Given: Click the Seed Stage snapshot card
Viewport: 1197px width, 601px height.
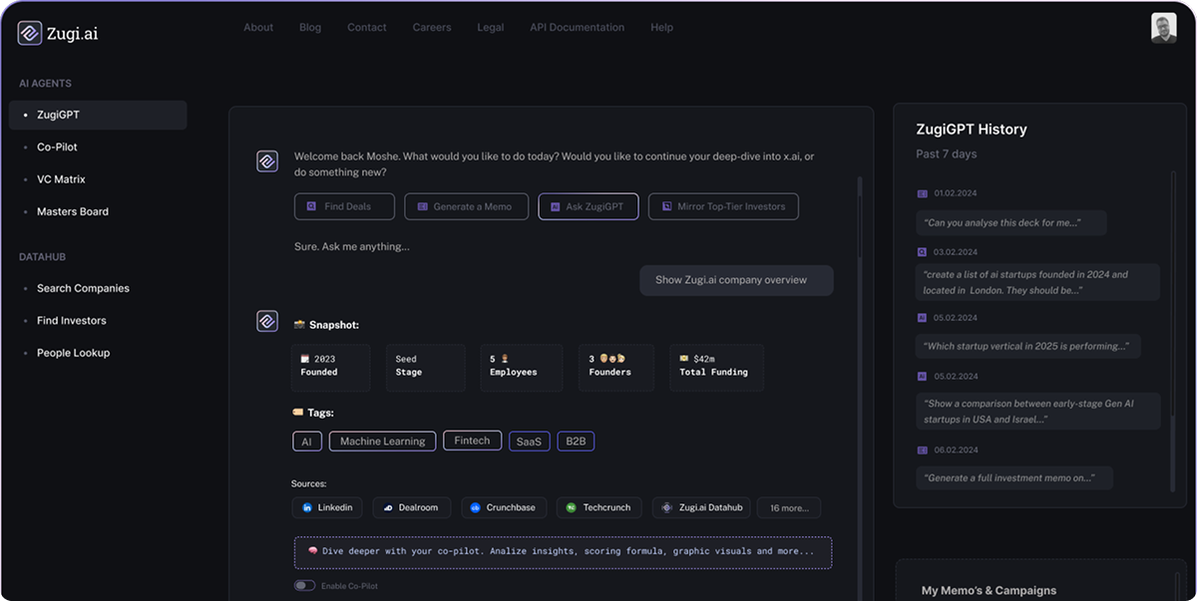Looking at the screenshot, I should click(425, 367).
